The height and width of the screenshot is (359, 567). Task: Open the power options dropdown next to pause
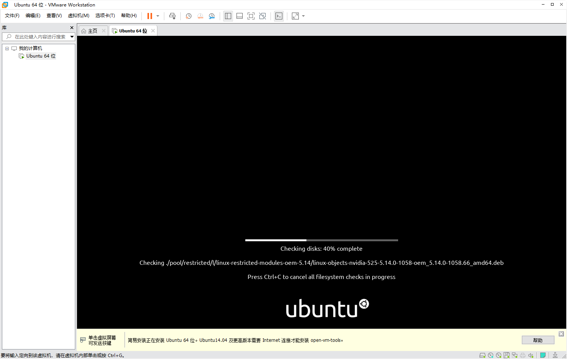[x=158, y=16]
